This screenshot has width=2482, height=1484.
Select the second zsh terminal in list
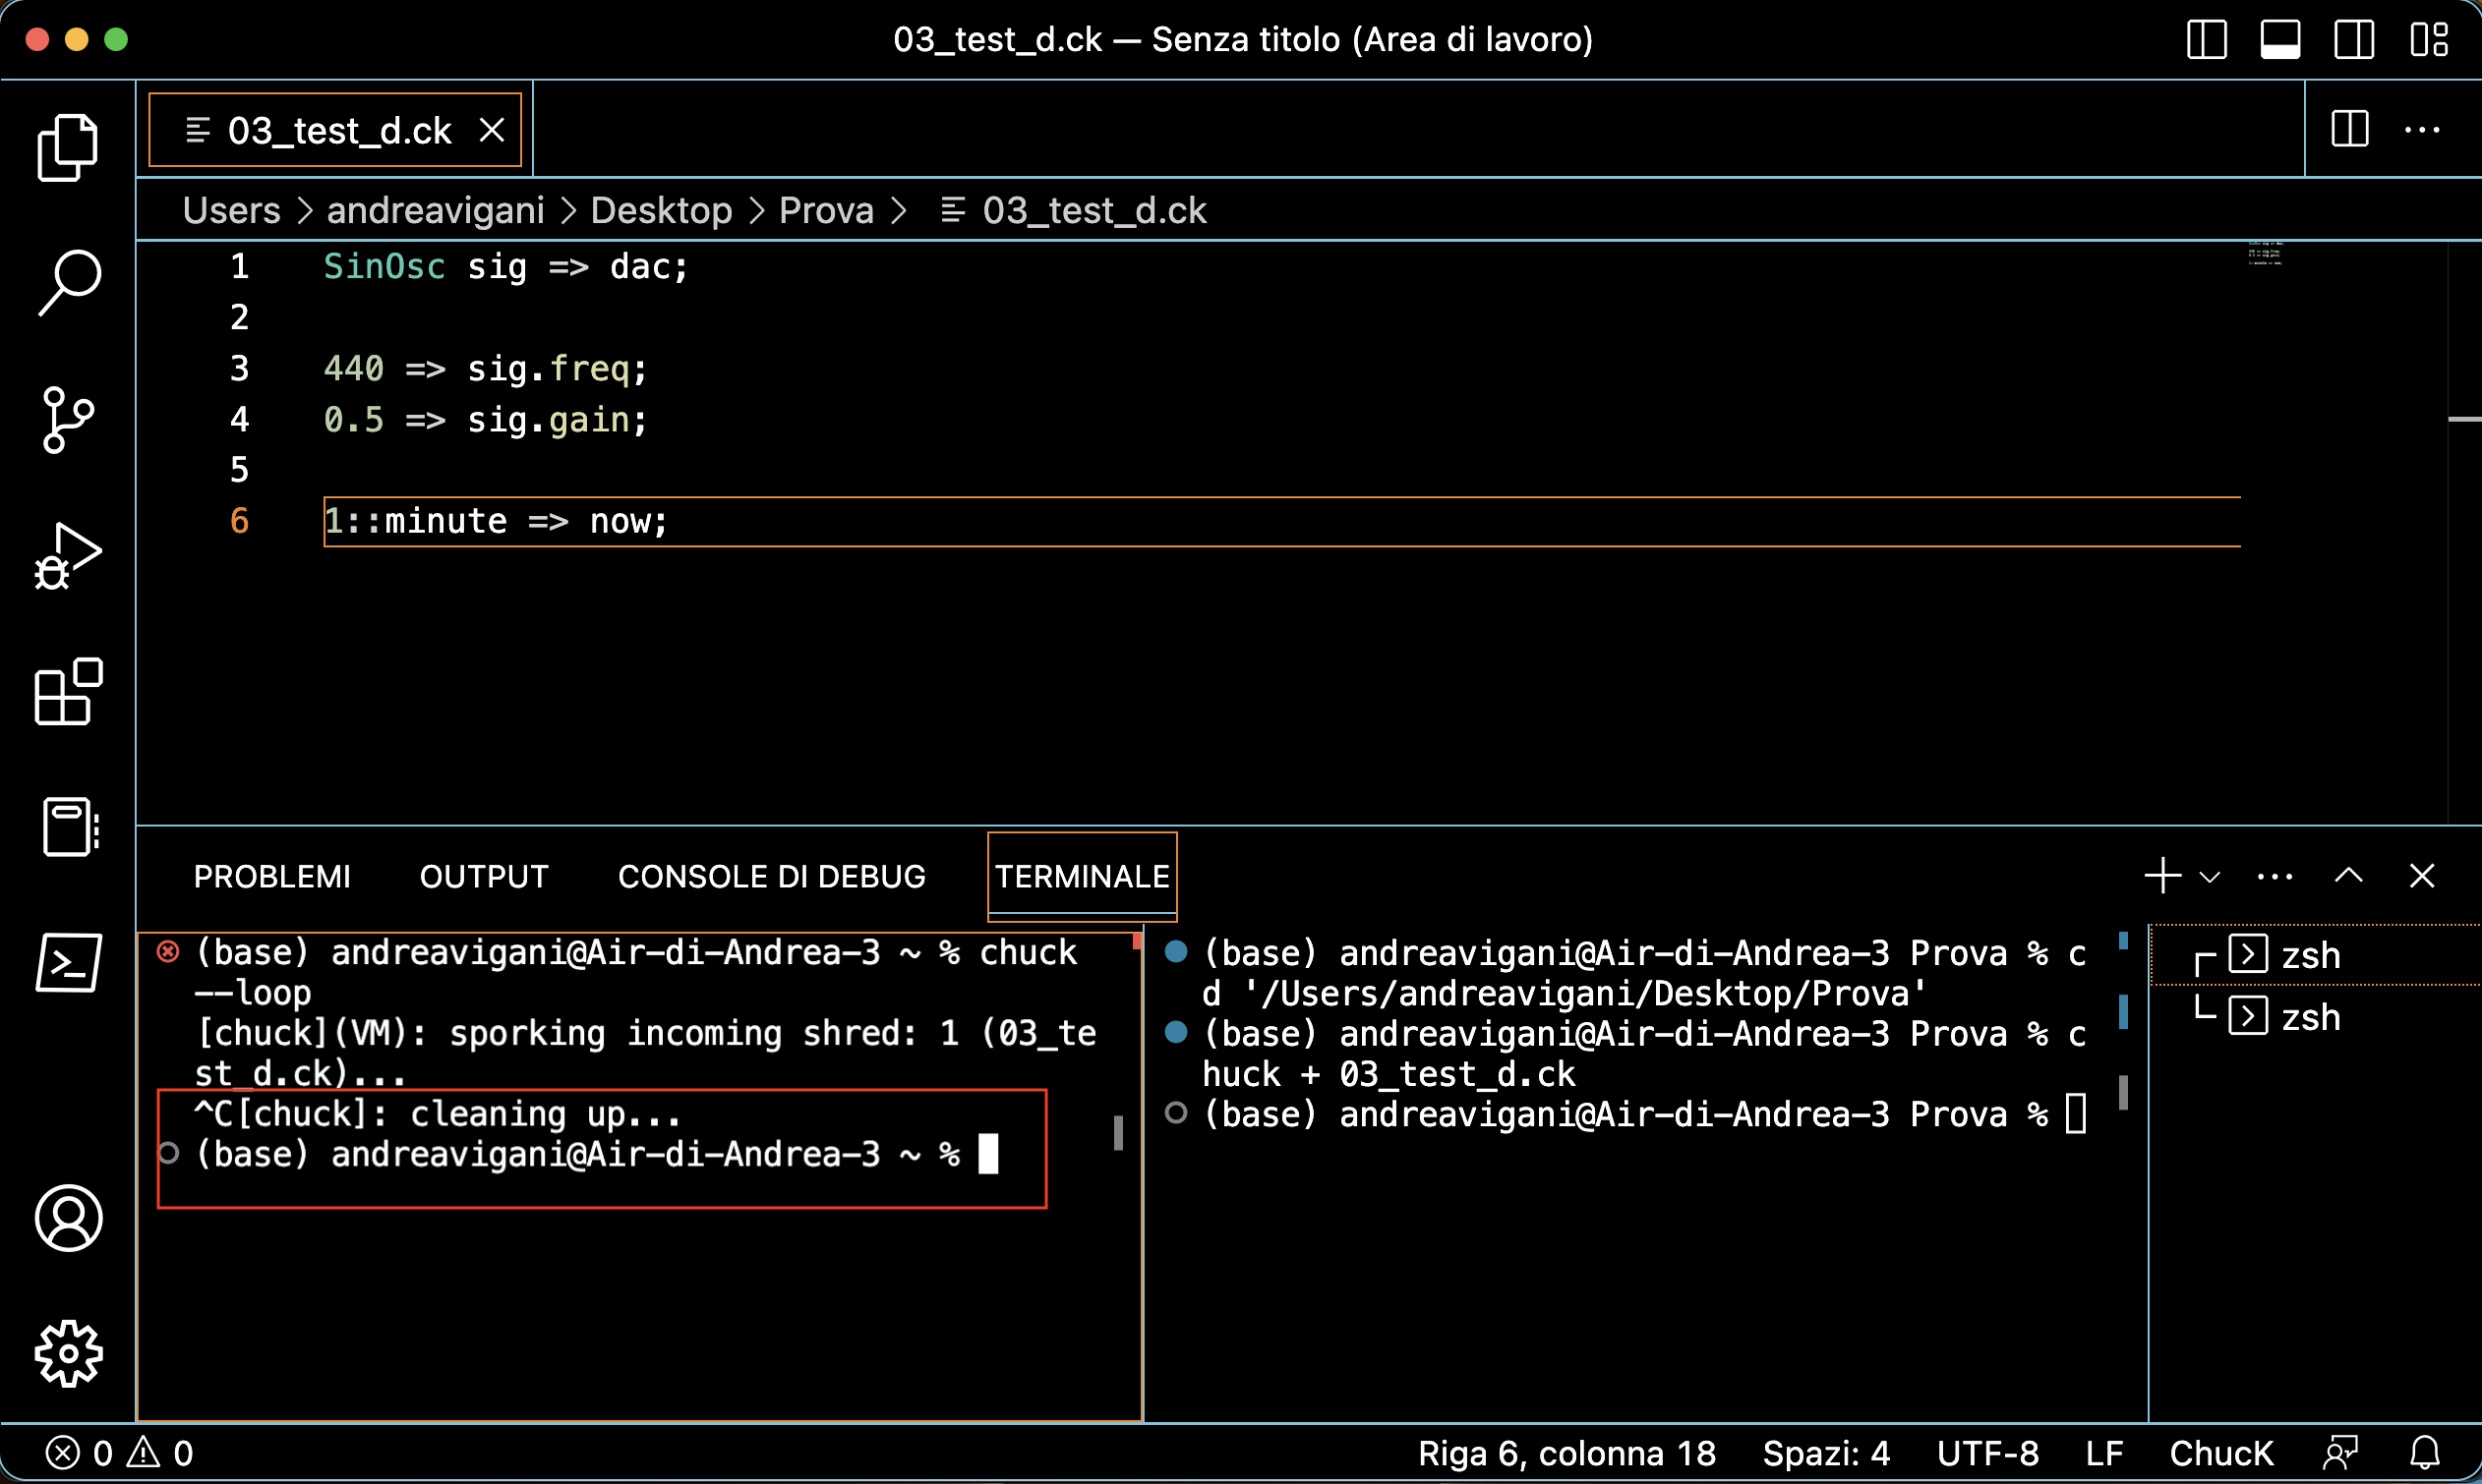pyautogui.click(x=2316, y=1017)
